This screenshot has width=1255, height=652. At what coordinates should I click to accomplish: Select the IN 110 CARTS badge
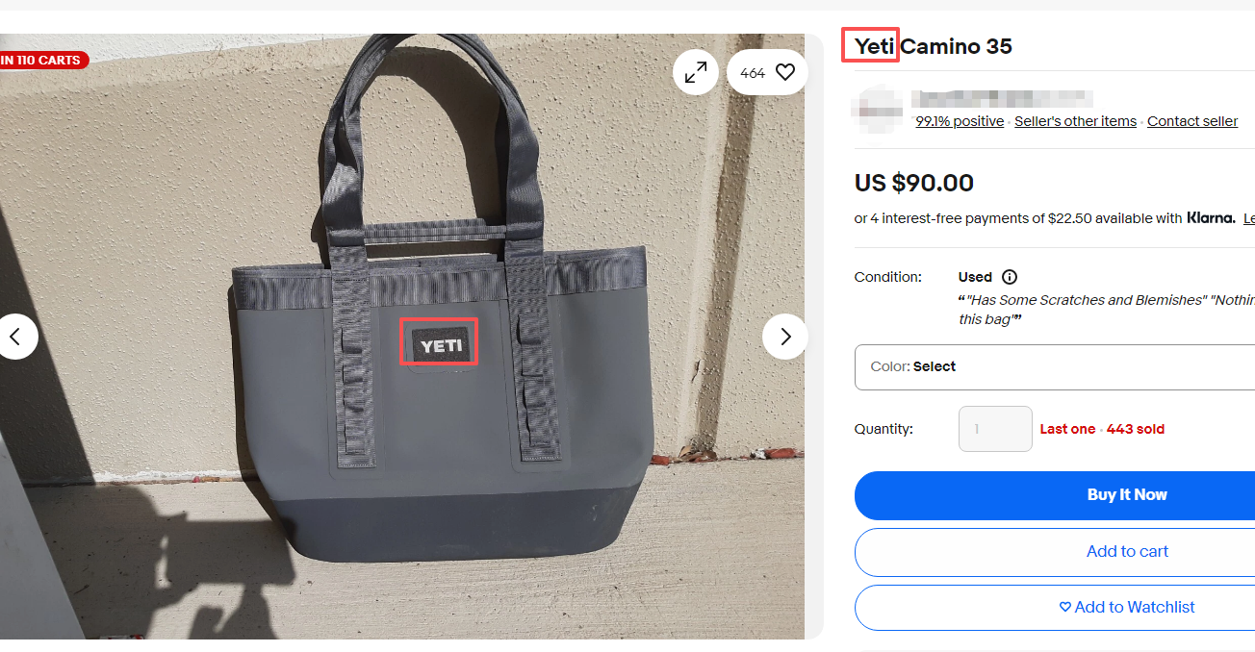[x=41, y=60]
